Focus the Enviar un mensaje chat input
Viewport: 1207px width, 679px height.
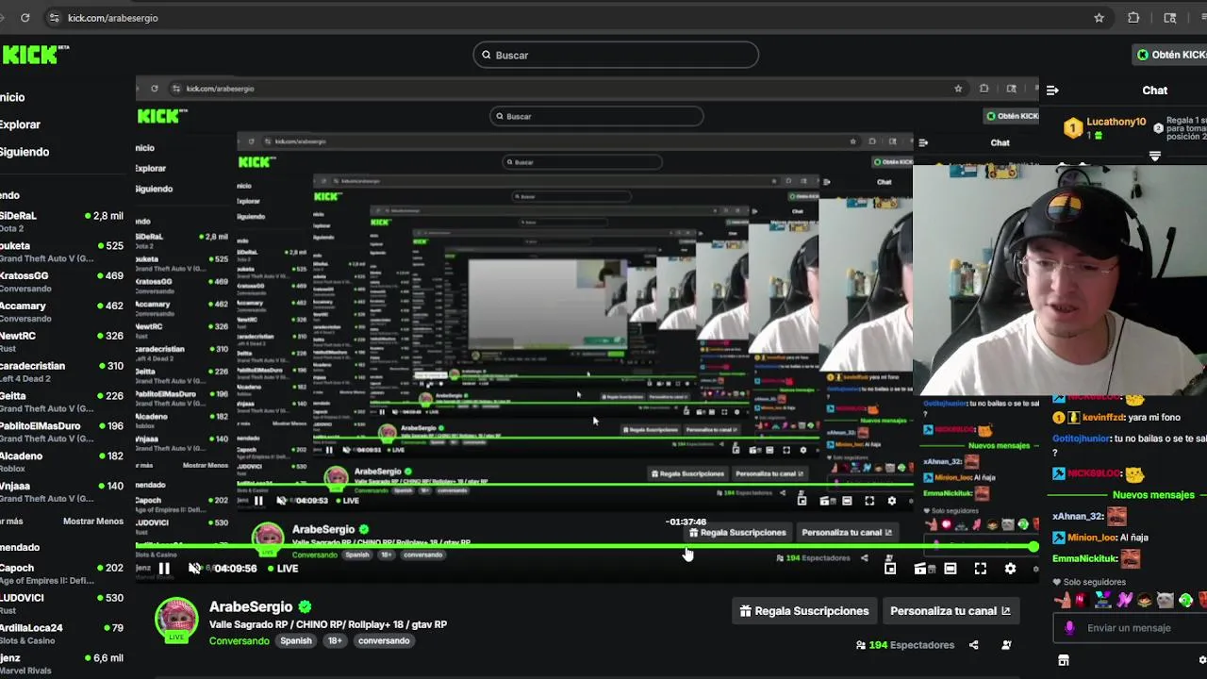[1132, 628]
